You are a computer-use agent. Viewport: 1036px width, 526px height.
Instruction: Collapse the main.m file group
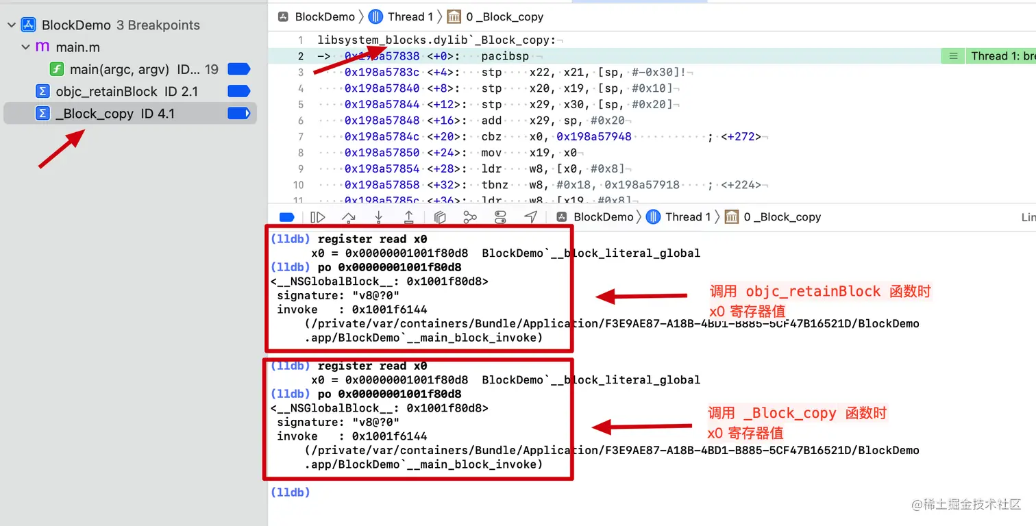click(25, 47)
